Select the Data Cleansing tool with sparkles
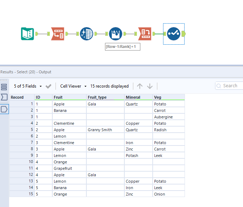This screenshot has width=243, height=207. click(x=86, y=34)
